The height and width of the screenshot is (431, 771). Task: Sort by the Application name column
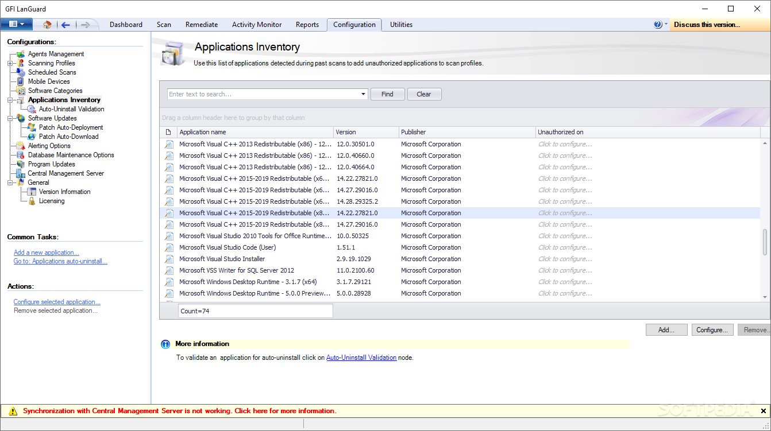point(255,132)
